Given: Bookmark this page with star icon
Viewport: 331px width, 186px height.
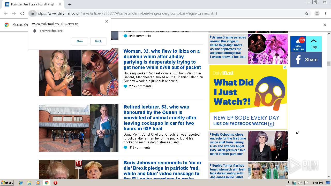Looking at the screenshot, I should point(307,13).
